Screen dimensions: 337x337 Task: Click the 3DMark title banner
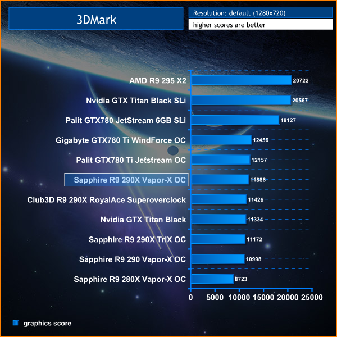tap(96, 19)
